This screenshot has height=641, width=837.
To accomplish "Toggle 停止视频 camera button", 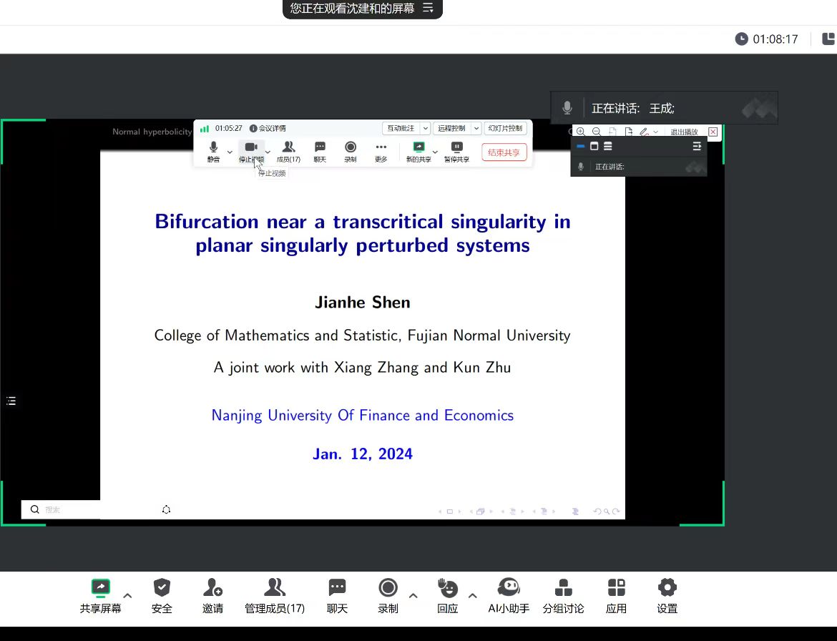I will point(251,151).
